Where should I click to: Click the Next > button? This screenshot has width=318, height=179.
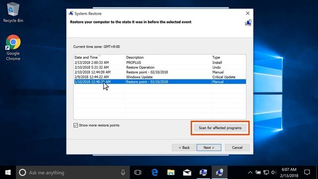point(209,148)
